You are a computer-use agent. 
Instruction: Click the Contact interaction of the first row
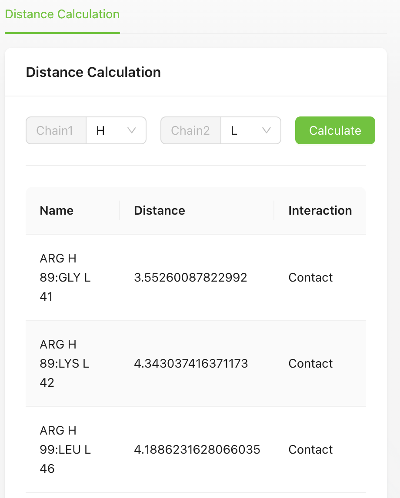pos(310,277)
